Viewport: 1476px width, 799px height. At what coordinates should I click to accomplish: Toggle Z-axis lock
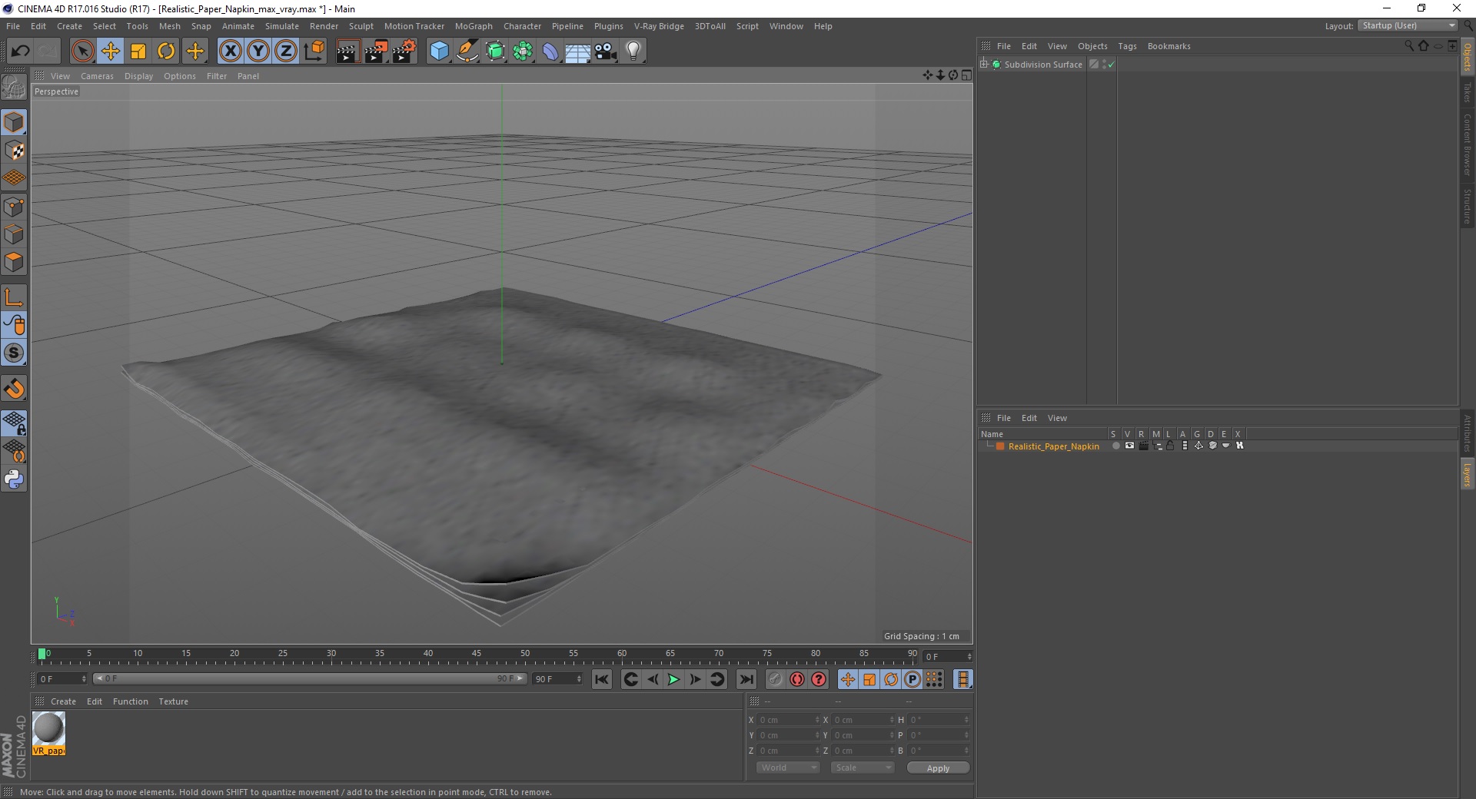[285, 51]
